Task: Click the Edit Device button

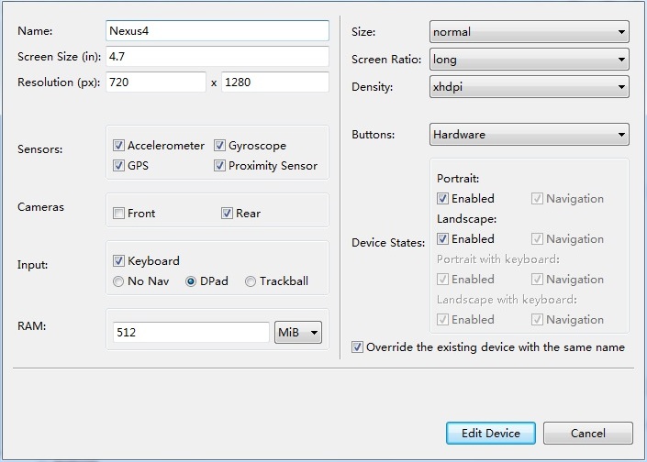Action: point(491,434)
